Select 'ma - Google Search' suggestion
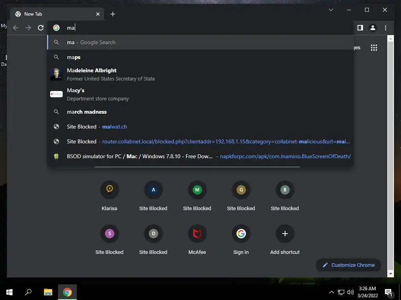Screen dimensions: 401x300 pos(200,42)
